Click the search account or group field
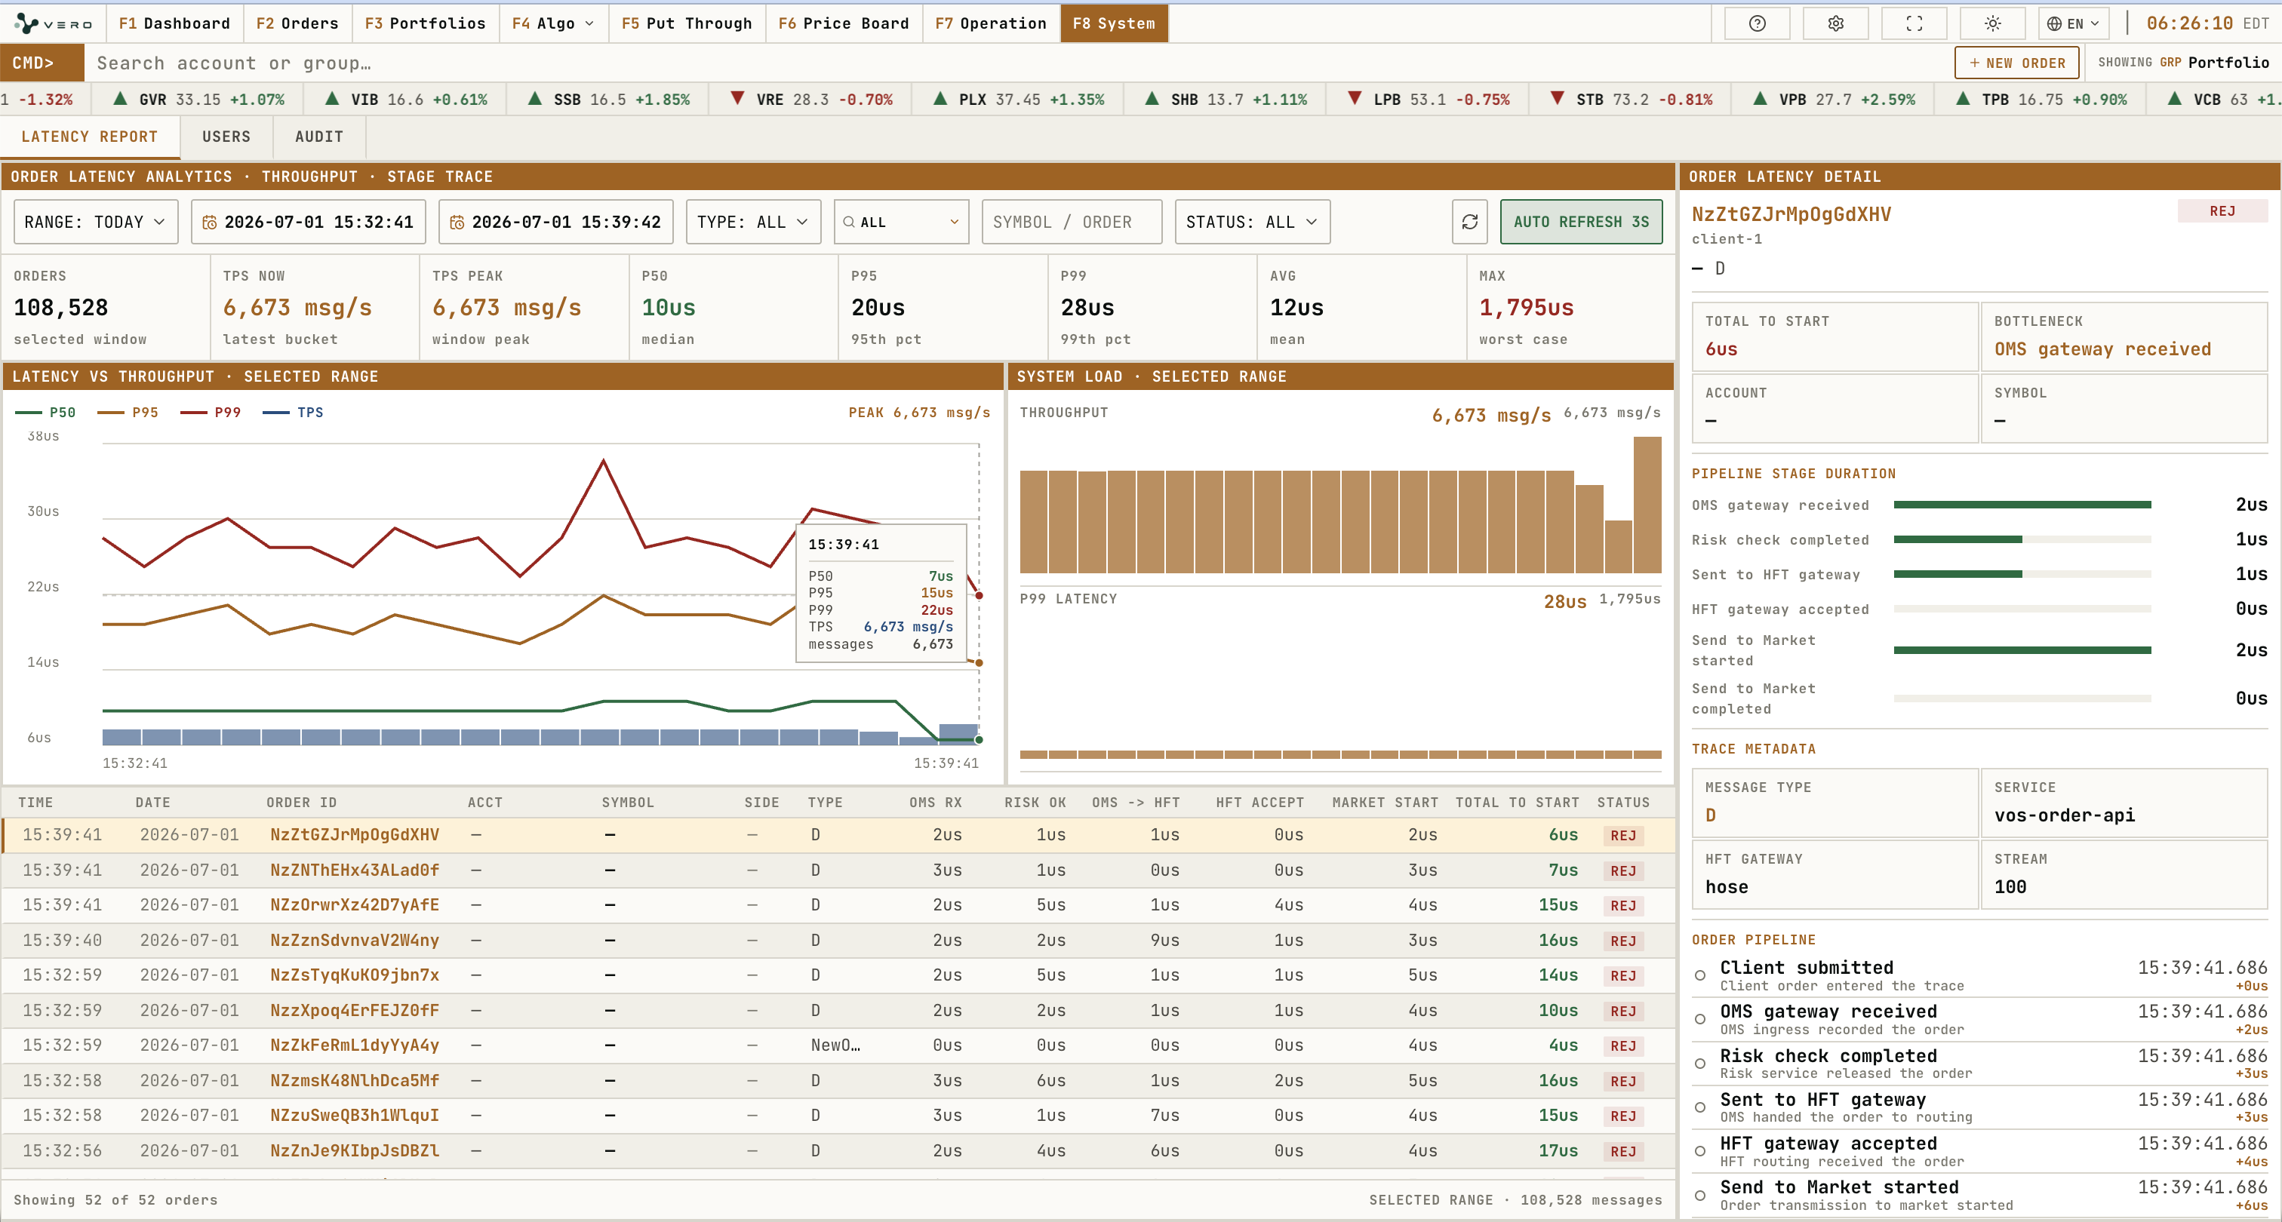This screenshot has height=1222, width=2282. coord(1019,63)
